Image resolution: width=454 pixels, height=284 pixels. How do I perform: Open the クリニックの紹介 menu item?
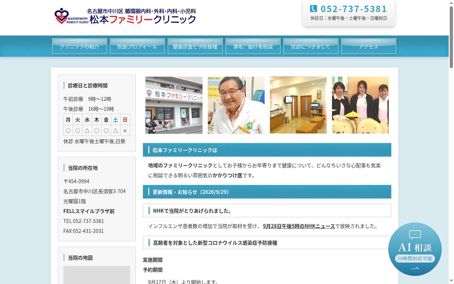79,46
